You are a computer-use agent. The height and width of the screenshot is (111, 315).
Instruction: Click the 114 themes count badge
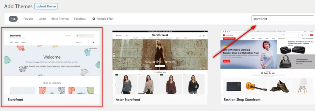(x=13, y=19)
